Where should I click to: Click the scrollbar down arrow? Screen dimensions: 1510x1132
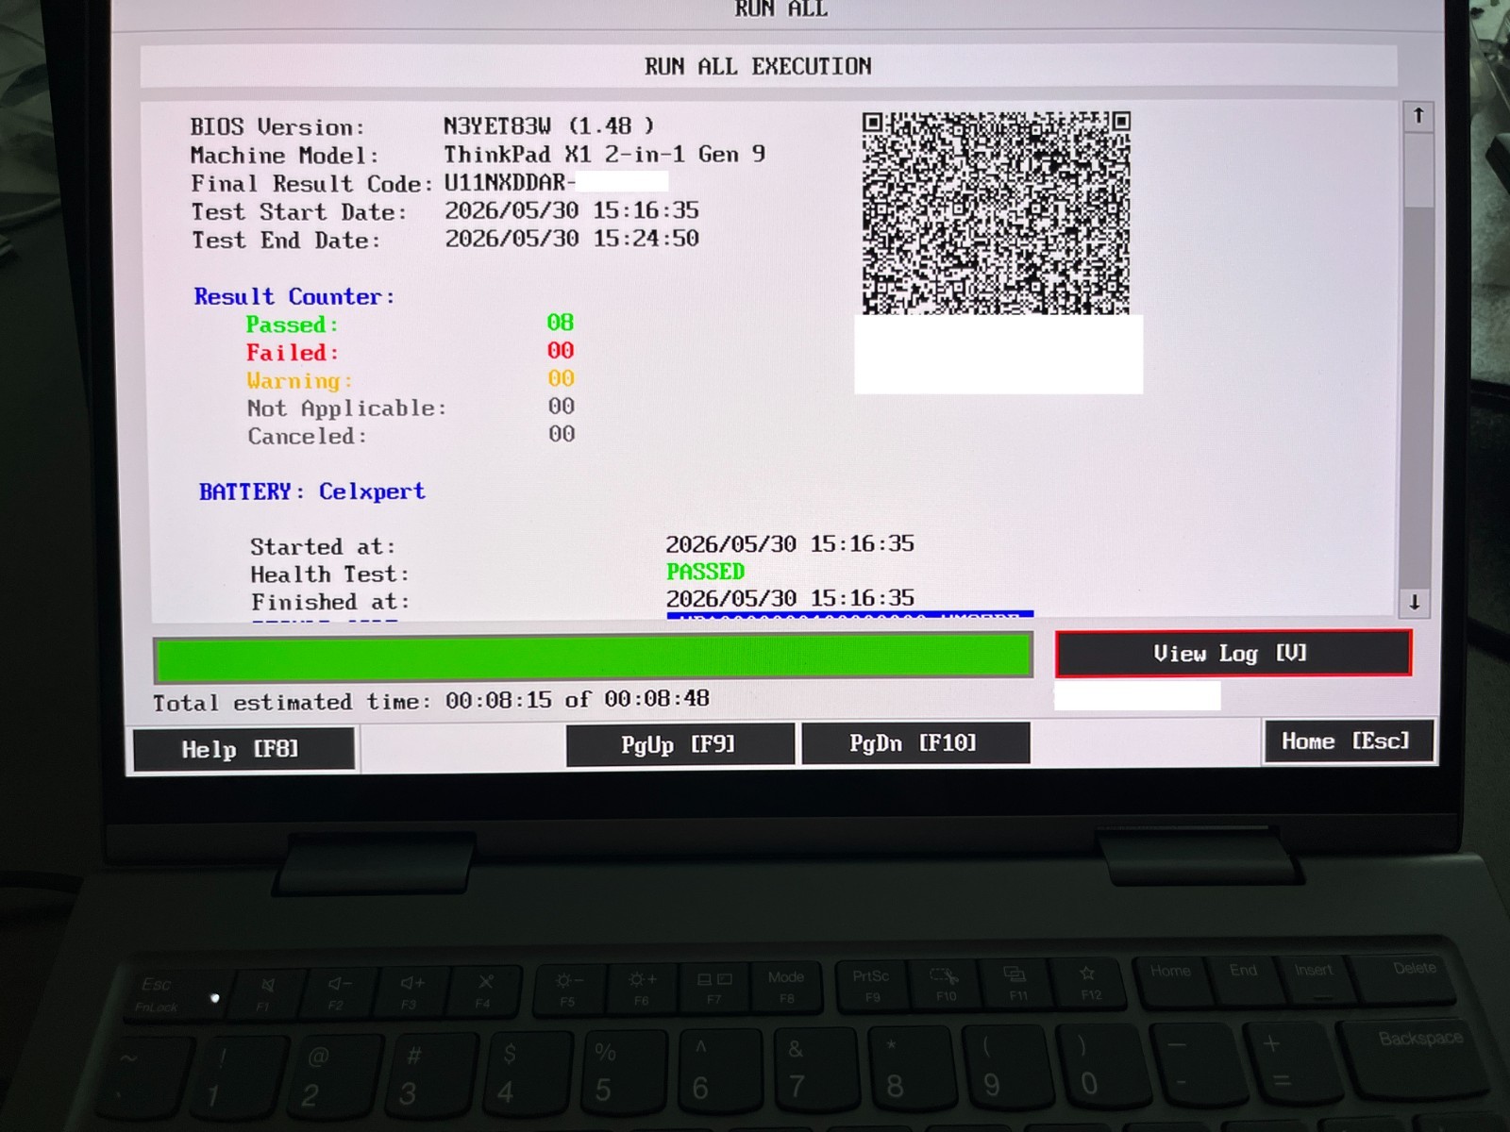(1414, 602)
